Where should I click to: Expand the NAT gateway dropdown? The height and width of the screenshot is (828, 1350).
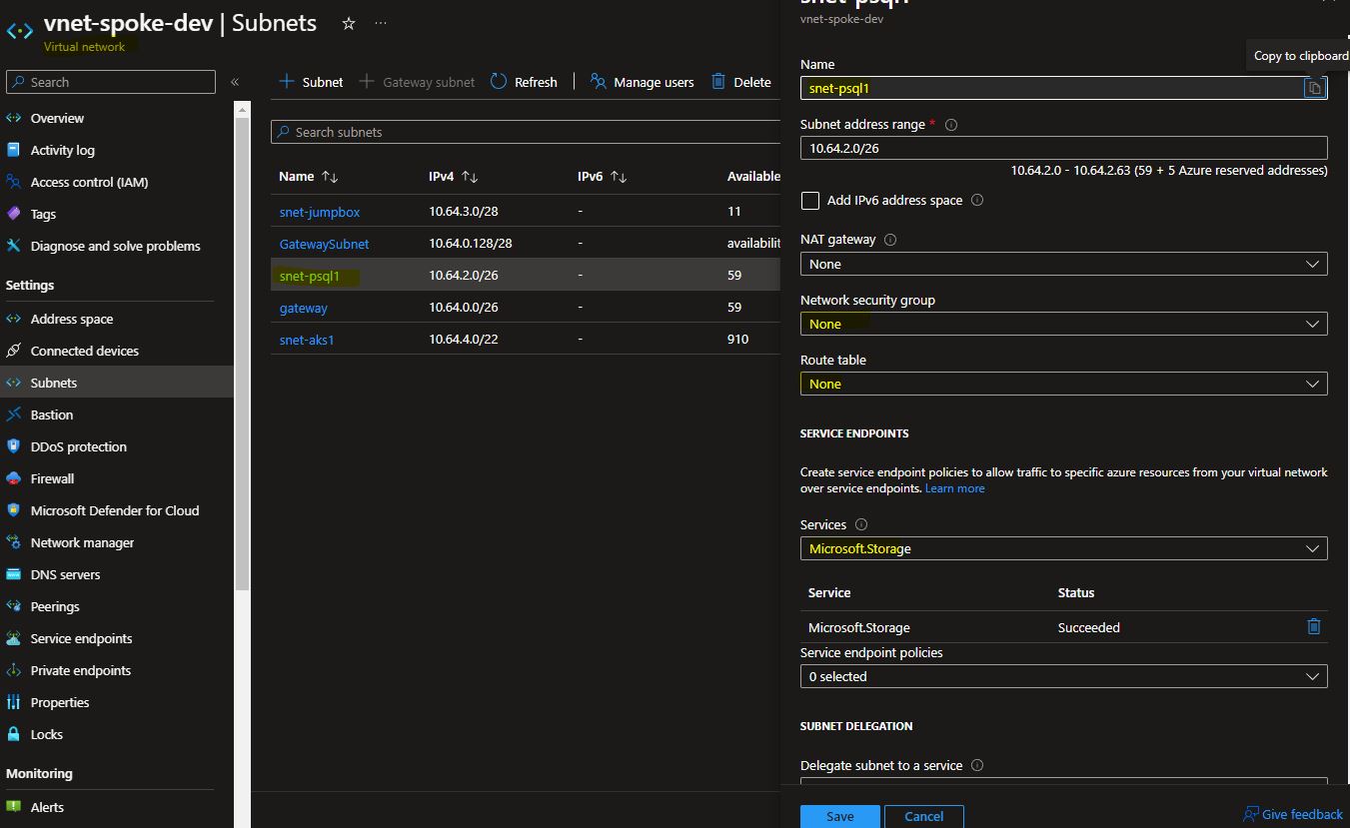pos(1063,264)
